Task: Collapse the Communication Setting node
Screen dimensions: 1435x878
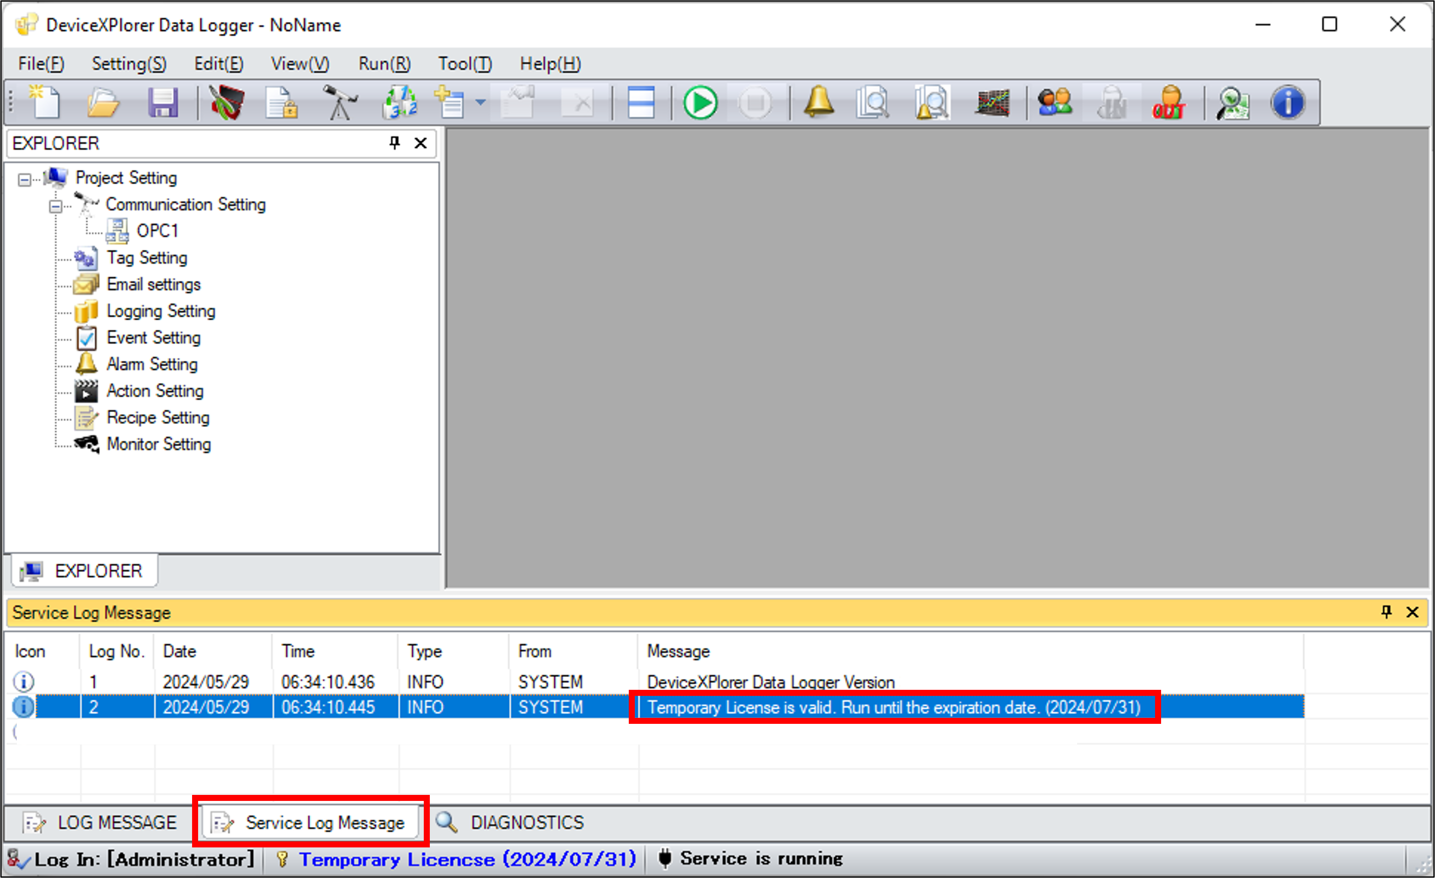Action: tap(55, 206)
